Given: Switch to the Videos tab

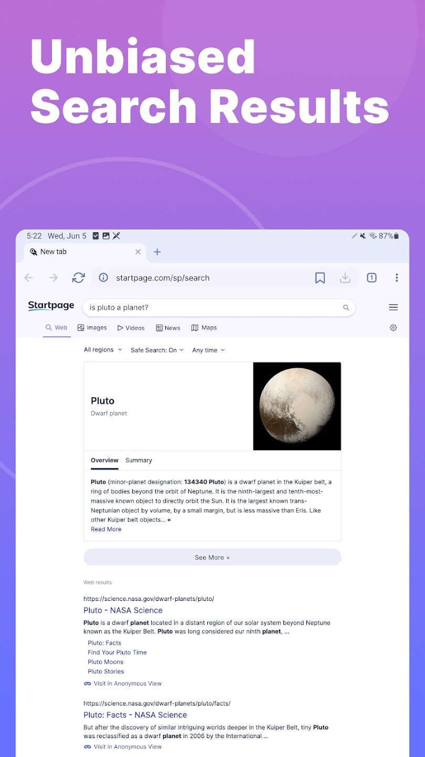Looking at the screenshot, I should (x=131, y=328).
